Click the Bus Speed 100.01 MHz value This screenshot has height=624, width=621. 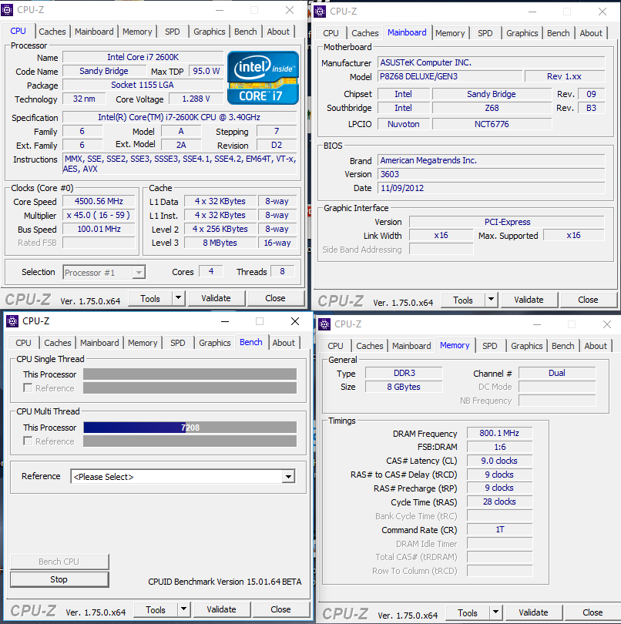point(99,230)
